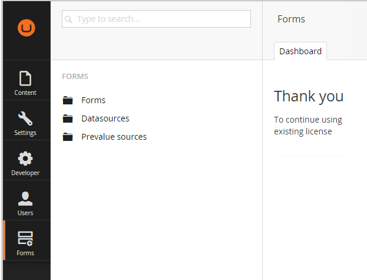This screenshot has width=367, height=280.
Task: Switch to the Dashboard tab
Action: pos(300,51)
